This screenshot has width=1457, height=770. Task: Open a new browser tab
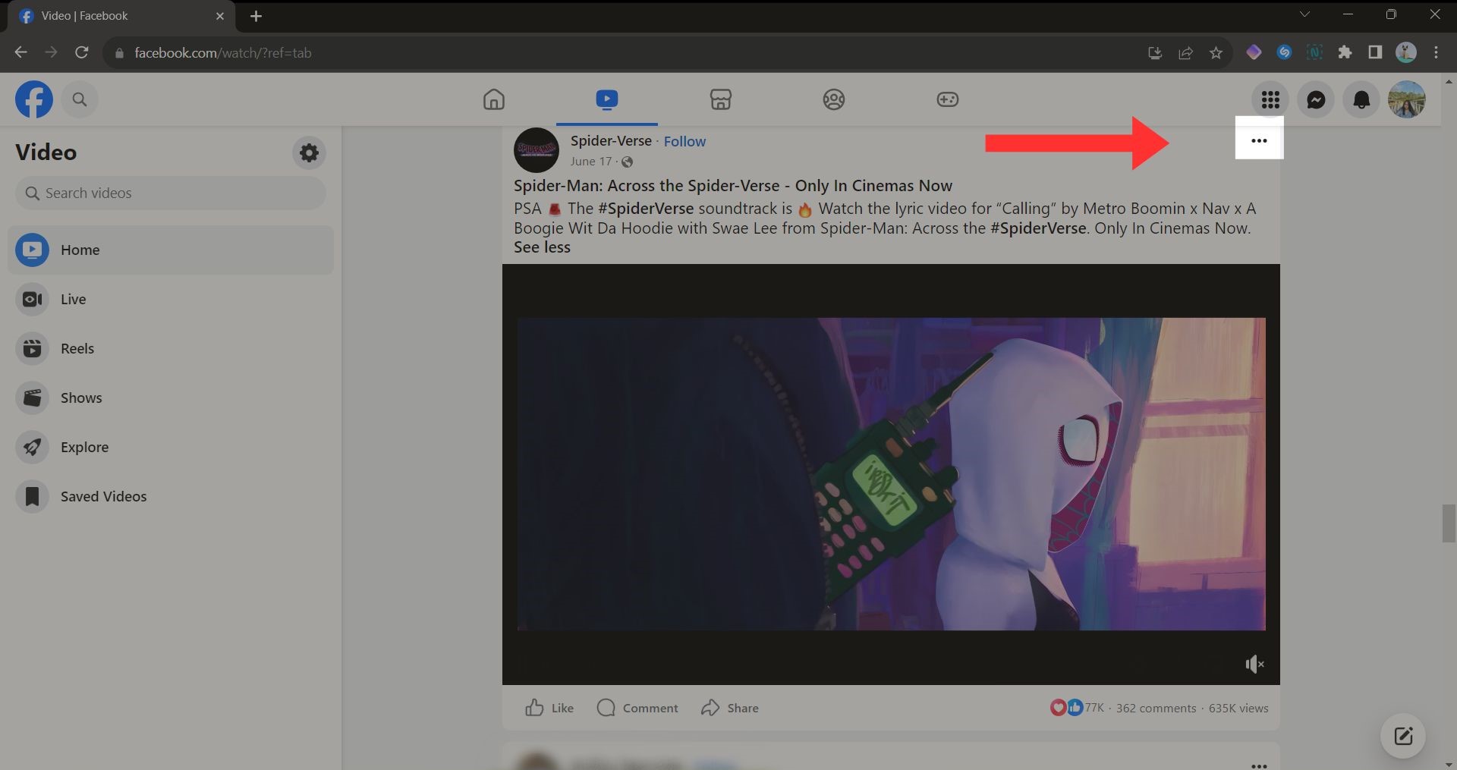tap(256, 16)
